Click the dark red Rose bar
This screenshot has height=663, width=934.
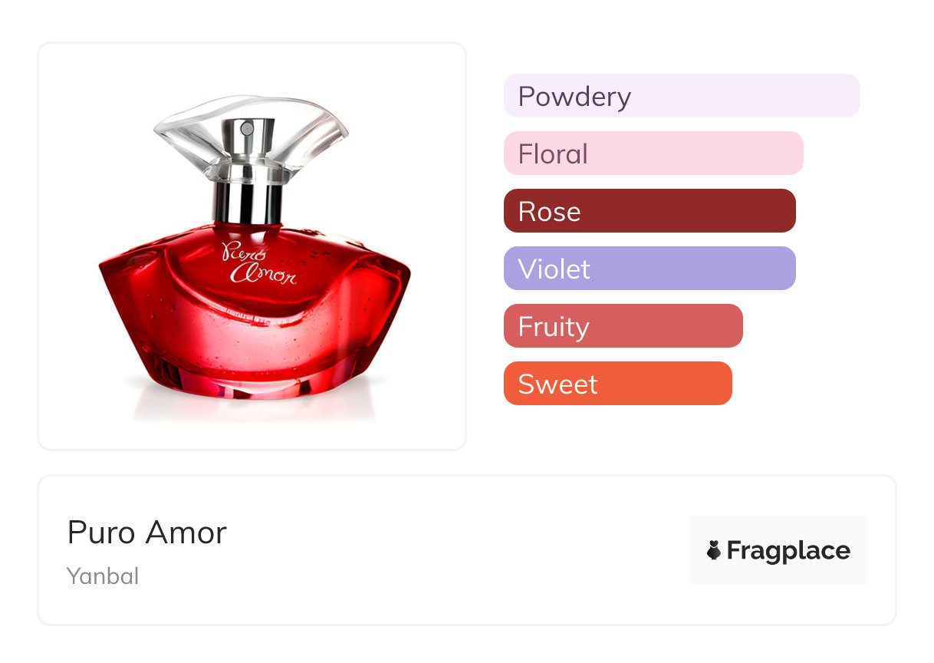click(x=650, y=211)
